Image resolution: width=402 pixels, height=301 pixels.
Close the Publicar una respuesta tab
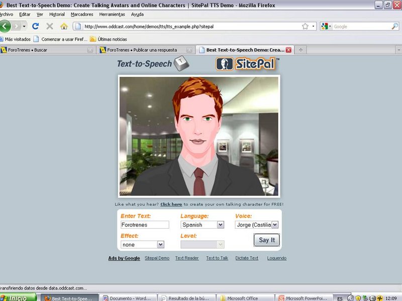[x=189, y=50]
